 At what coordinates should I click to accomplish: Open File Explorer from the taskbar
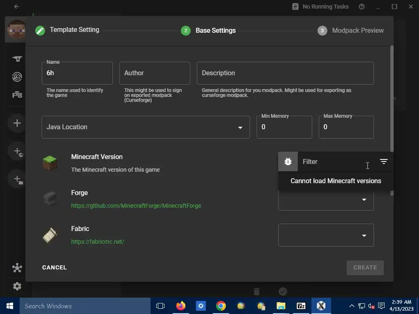[x=281, y=306]
